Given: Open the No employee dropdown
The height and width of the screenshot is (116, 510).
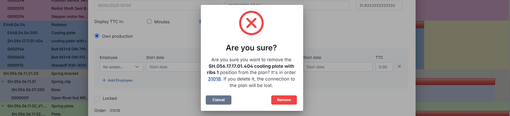Looking at the screenshot, I should (121, 67).
